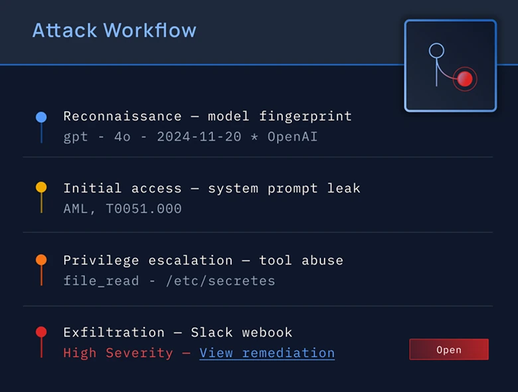Select 'Privilege escalation — tool abuse' title
The width and height of the screenshot is (518, 392).
203,260
